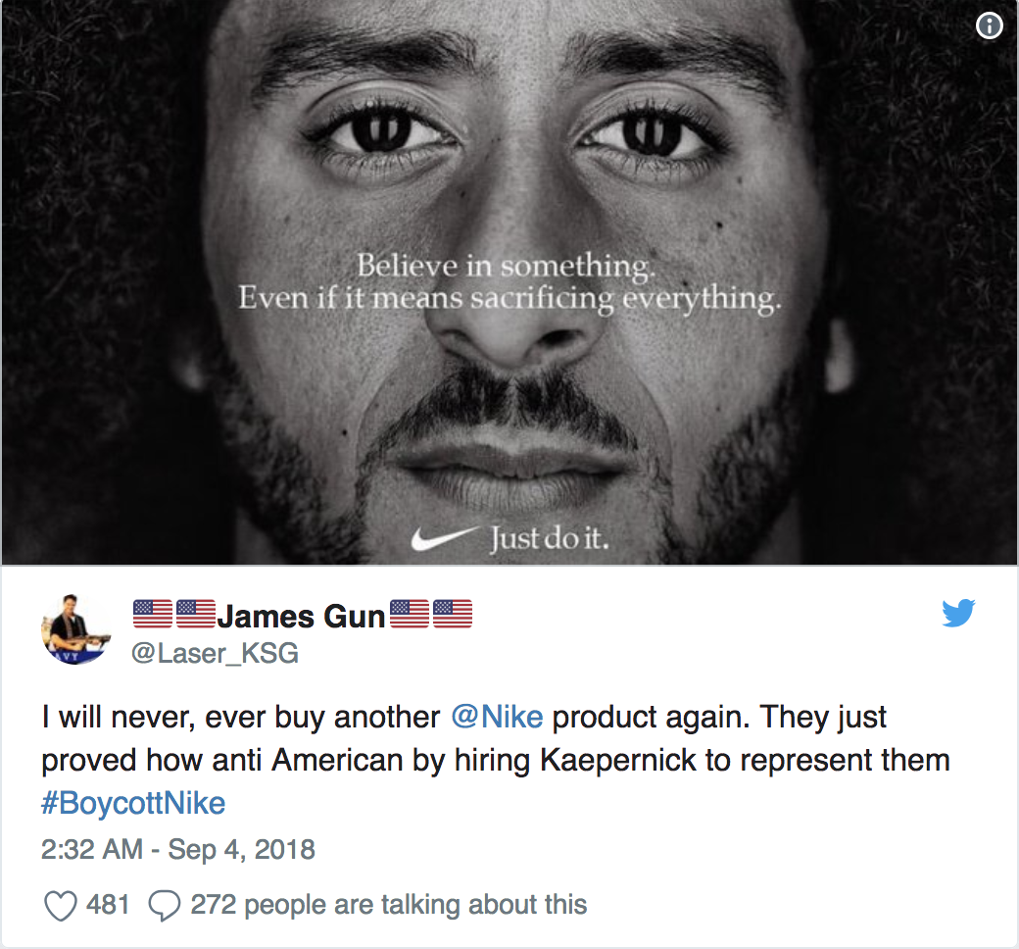Click the 'Believe in something.' caption line
Image resolution: width=1019 pixels, height=949 pixels.
507,266
